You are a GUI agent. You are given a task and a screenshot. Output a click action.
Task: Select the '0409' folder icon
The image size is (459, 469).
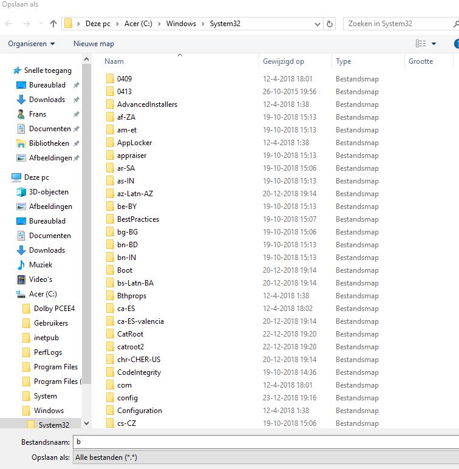click(110, 78)
